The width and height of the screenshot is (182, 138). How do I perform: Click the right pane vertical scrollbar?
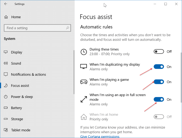pyautogui.click(x=181, y=77)
